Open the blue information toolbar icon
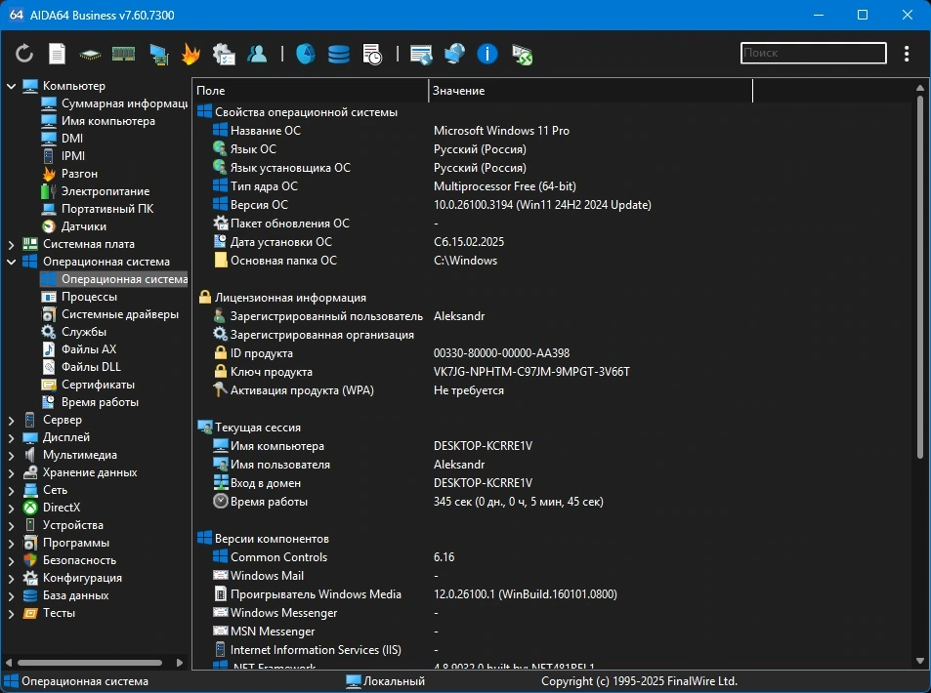Screen dimensions: 931x693 487,54
